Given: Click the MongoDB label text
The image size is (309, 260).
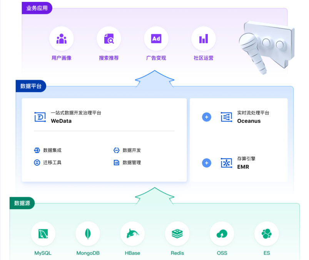Looking at the screenshot, I should click(88, 253).
